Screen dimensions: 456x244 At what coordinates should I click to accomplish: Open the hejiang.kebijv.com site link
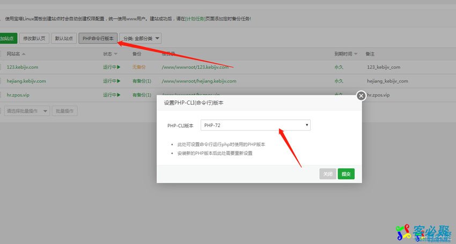click(x=26, y=81)
